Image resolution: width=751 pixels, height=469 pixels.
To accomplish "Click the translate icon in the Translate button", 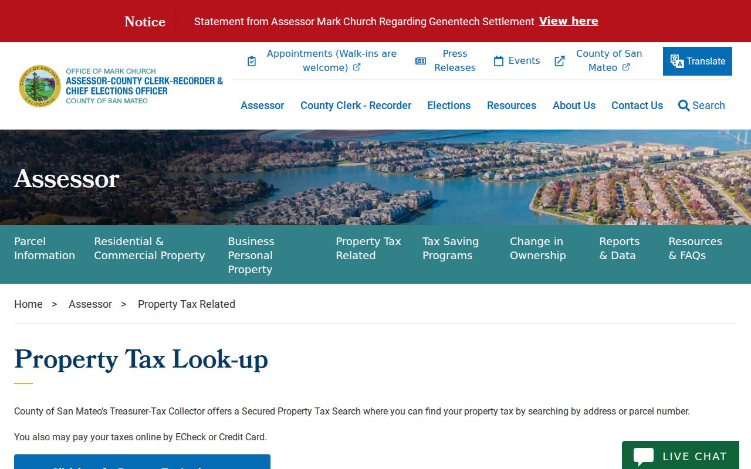I will (x=677, y=62).
